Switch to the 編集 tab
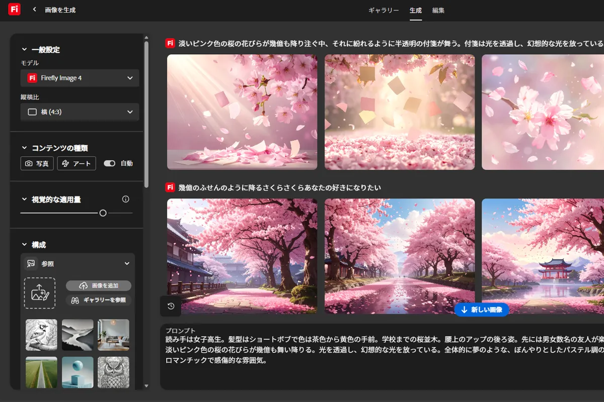 tap(438, 10)
